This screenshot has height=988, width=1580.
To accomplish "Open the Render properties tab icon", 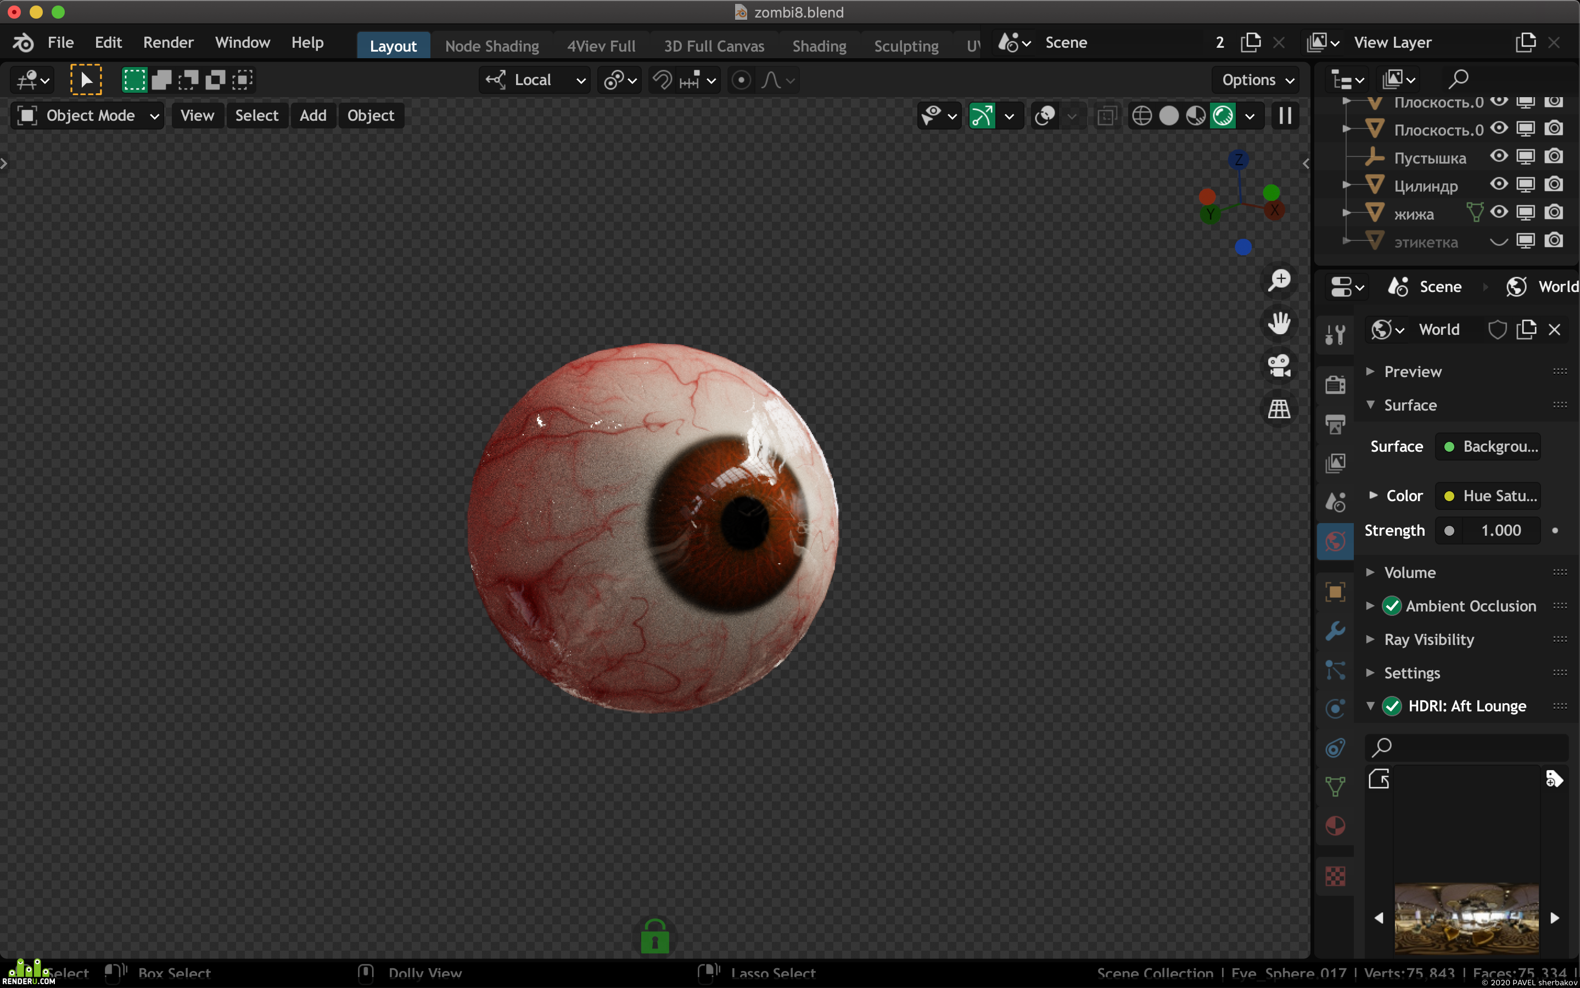I will (x=1335, y=384).
